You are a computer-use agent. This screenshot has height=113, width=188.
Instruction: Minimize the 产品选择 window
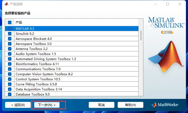pyautogui.click(x=156, y=4)
